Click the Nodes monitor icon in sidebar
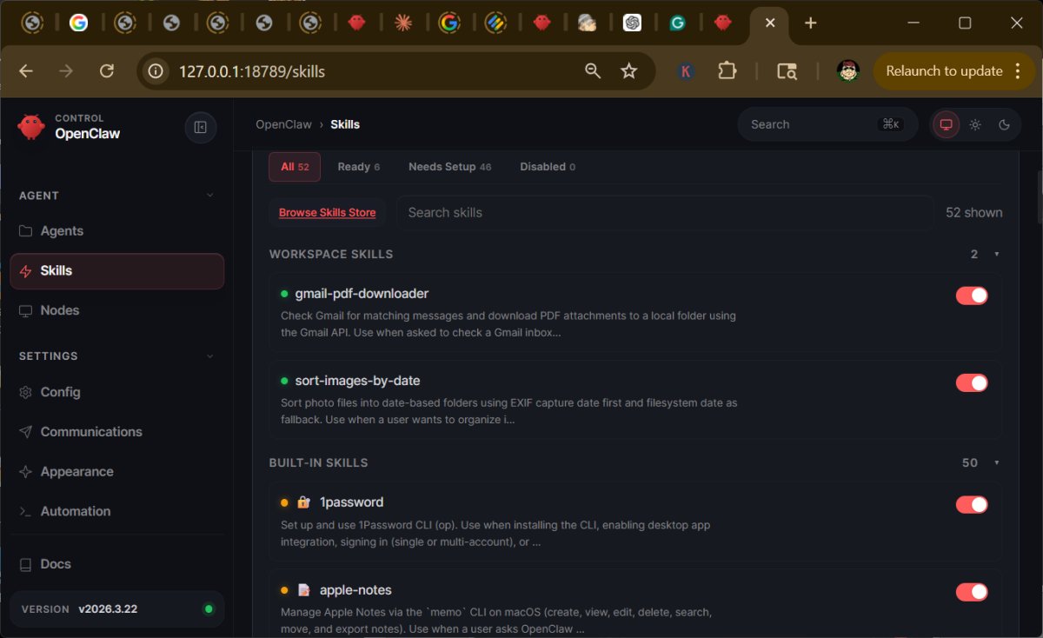Image resolution: width=1043 pixels, height=638 pixels. (26, 310)
